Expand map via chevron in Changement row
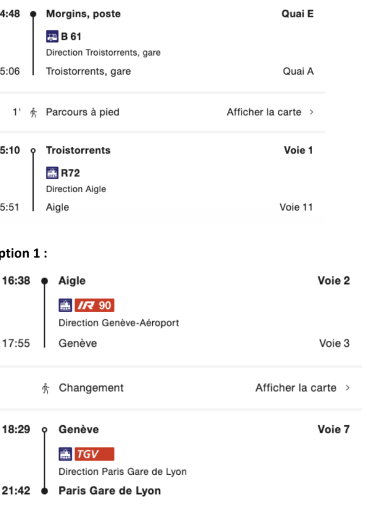391x522 pixels. tap(348, 388)
